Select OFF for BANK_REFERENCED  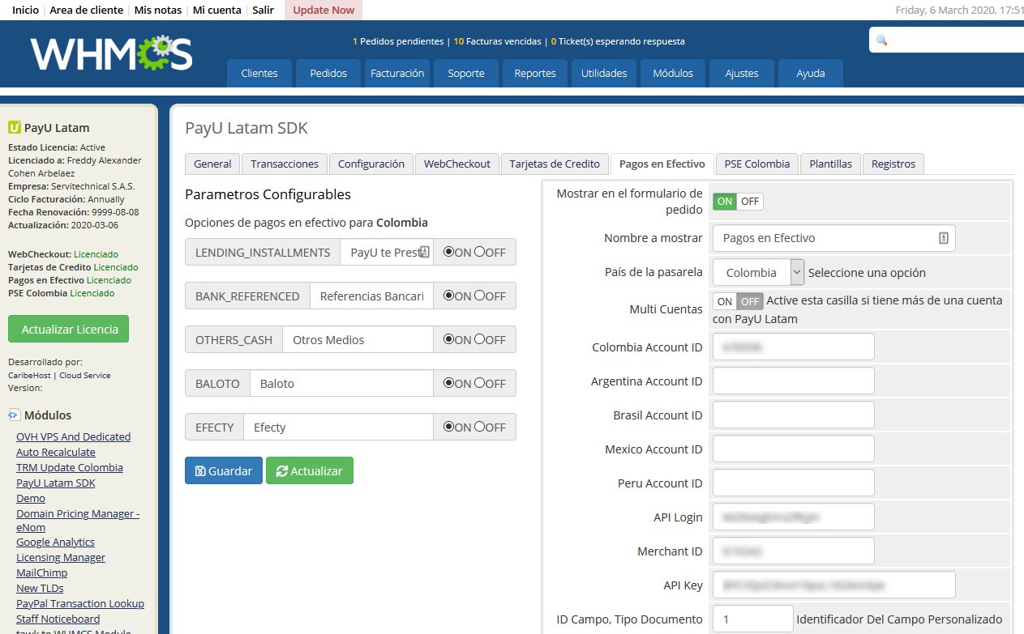pos(479,296)
